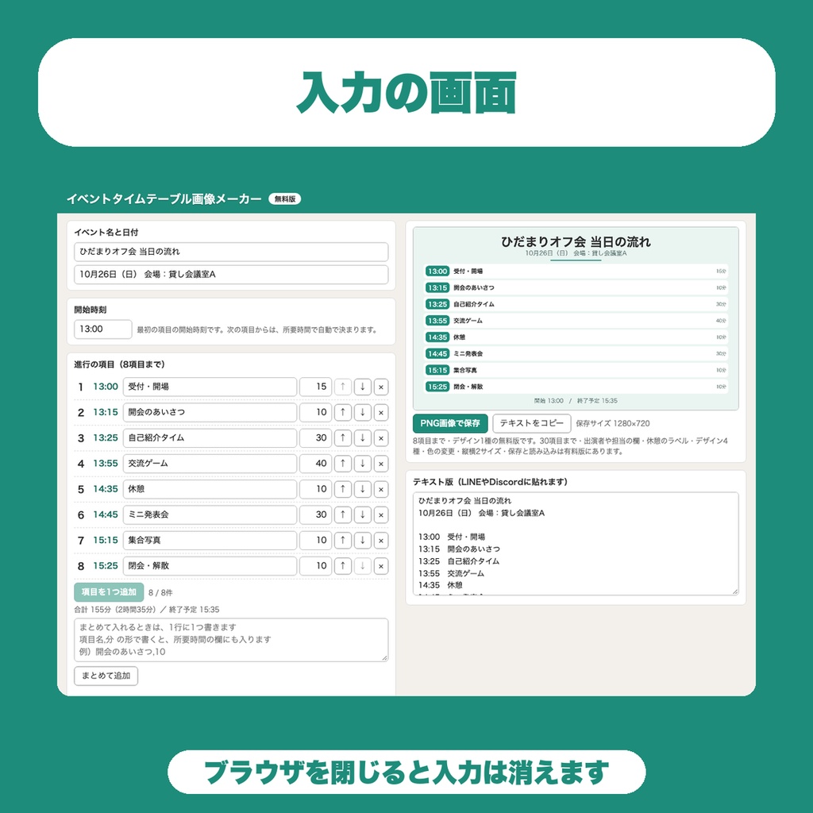Move up row 3 自己紹介タイム
The height and width of the screenshot is (813, 813).
[343, 437]
